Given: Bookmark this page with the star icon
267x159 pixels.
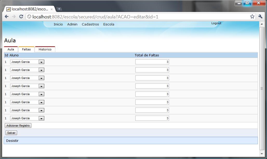Looking at the screenshot, I should coord(252,17).
